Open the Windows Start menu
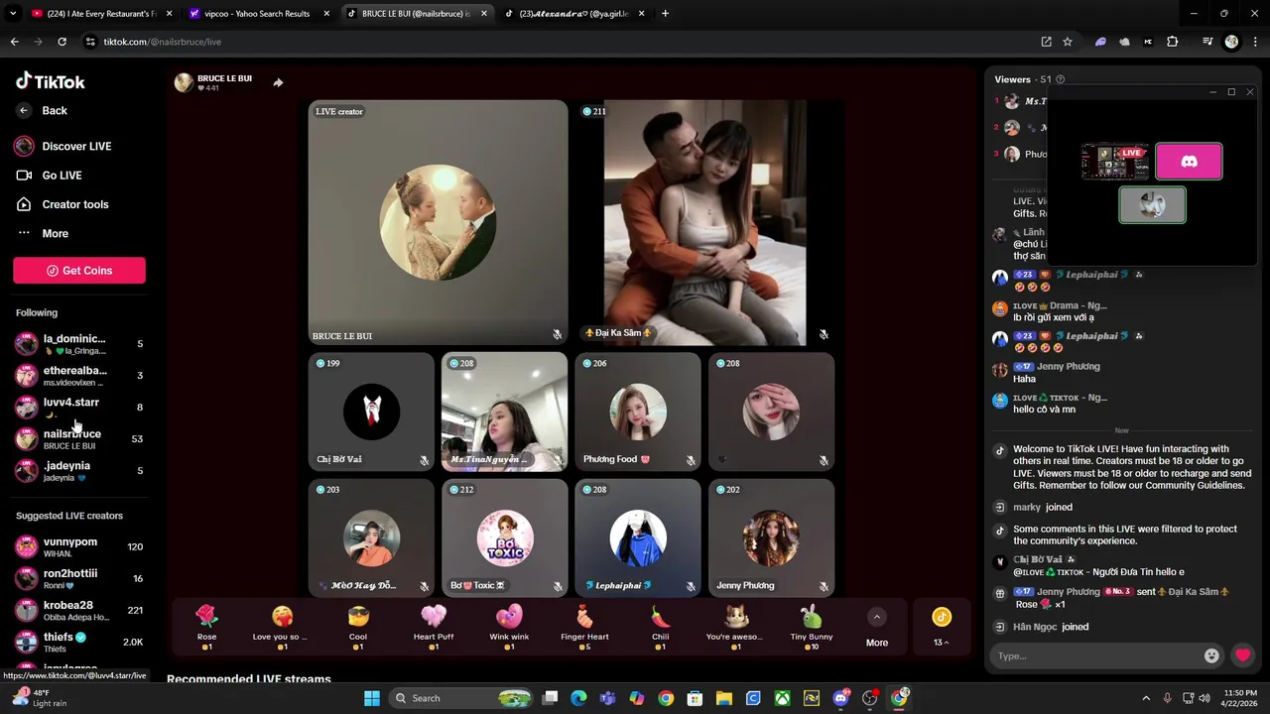Viewport: 1270px width, 714px height. (372, 698)
